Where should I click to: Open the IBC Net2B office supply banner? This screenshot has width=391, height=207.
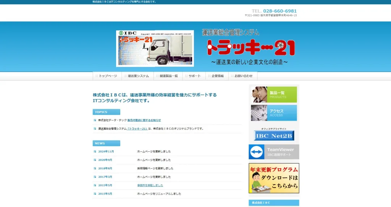pyautogui.click(x=274, y=136)
